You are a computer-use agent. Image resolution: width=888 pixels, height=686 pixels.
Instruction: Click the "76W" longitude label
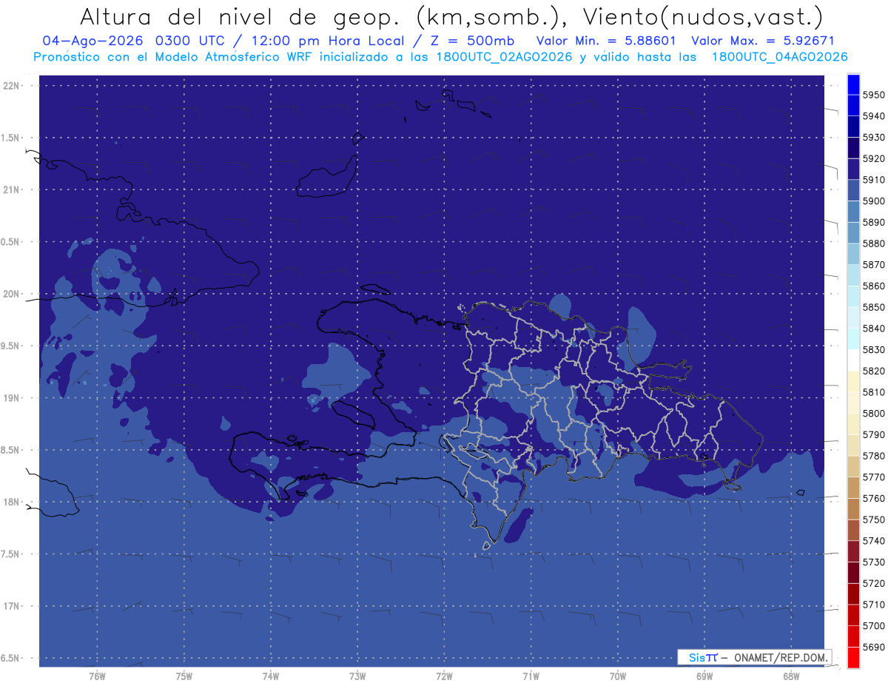click(97, 676)
